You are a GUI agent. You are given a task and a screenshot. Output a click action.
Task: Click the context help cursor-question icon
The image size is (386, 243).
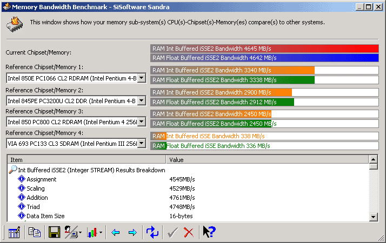click(x=209, y=232)
